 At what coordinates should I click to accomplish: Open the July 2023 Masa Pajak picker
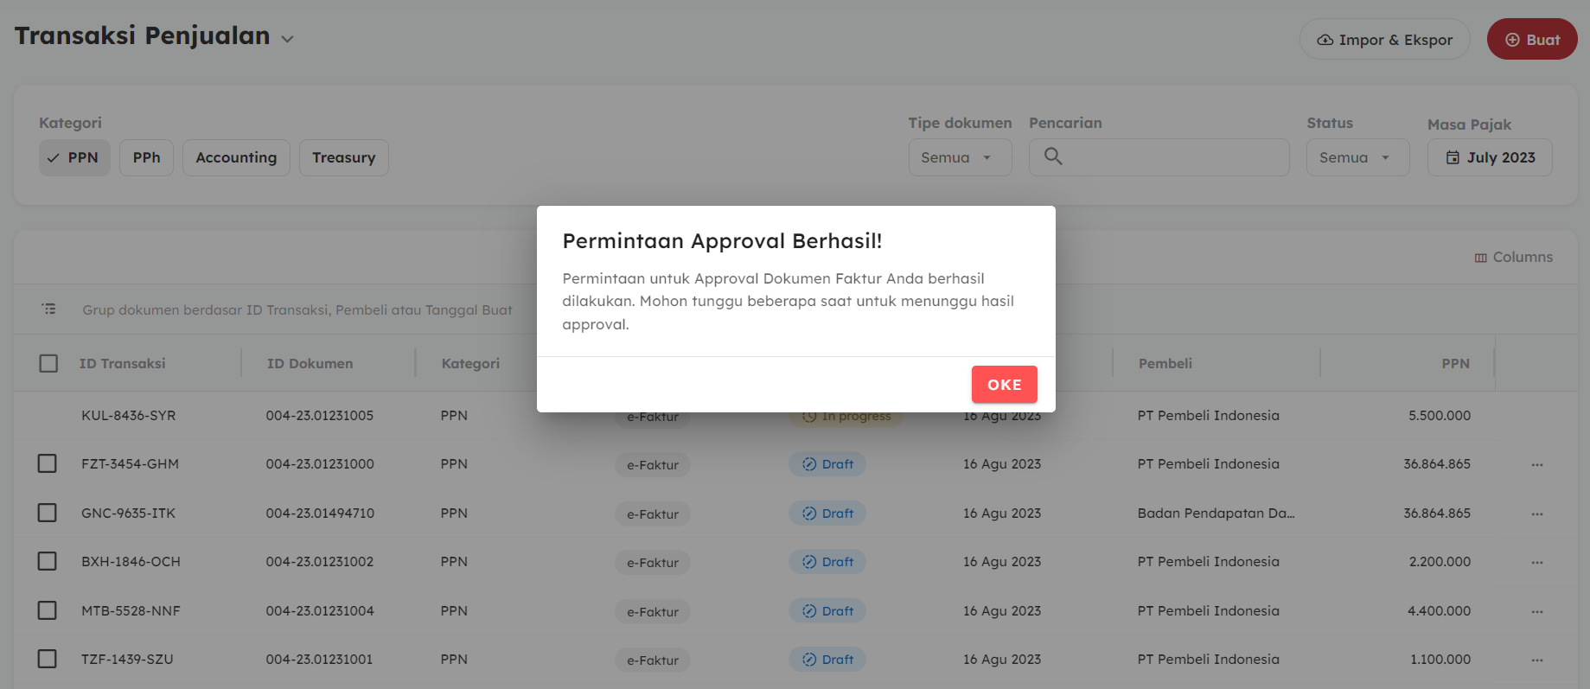[x=1490, y=157]
